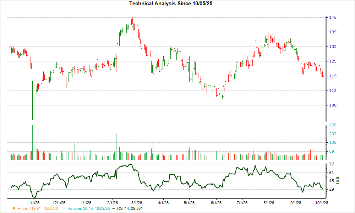This screenshot has width=355, height=213.
Task: Click the 119 price axis label
Action: click(333, 76)
